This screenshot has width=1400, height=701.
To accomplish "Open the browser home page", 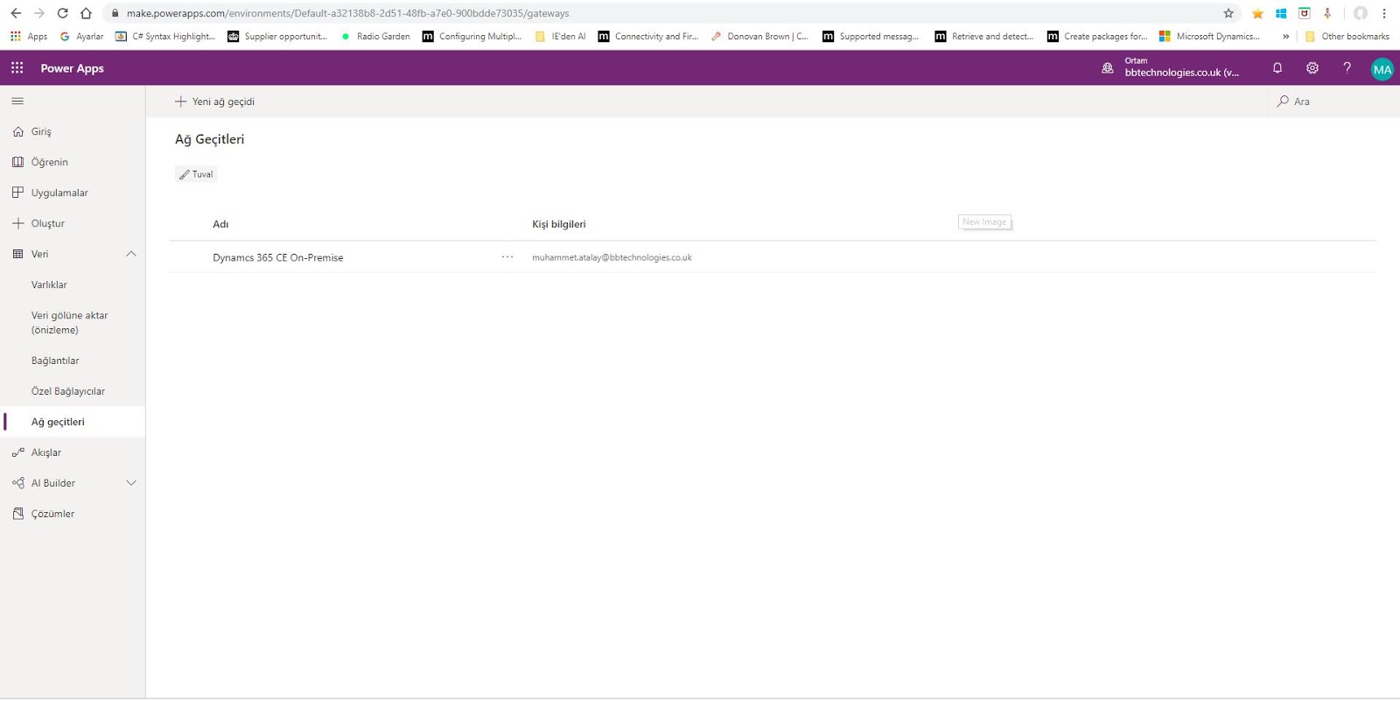I will pos(86,13).
